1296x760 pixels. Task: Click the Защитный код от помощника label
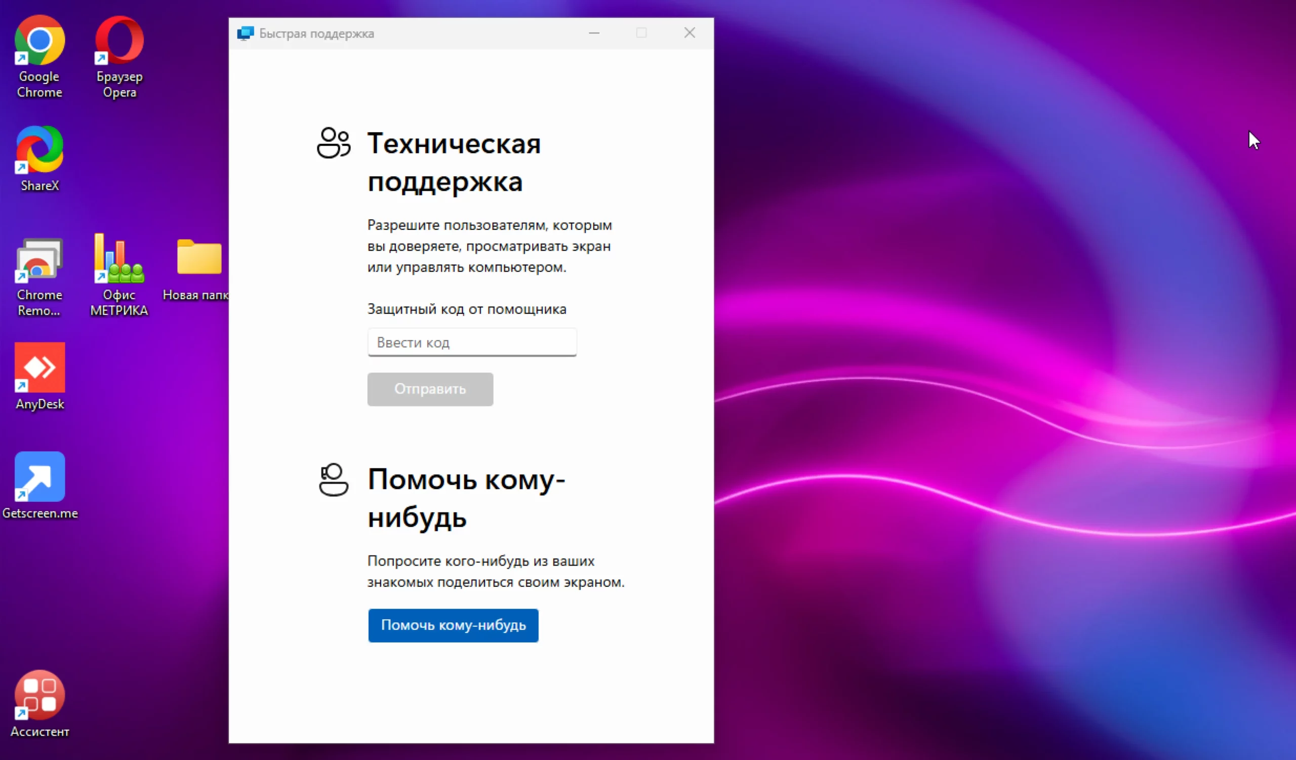pos(466,309)
